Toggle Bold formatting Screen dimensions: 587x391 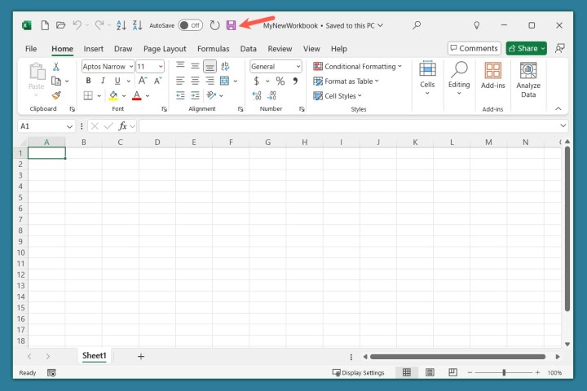coord(88,81)
